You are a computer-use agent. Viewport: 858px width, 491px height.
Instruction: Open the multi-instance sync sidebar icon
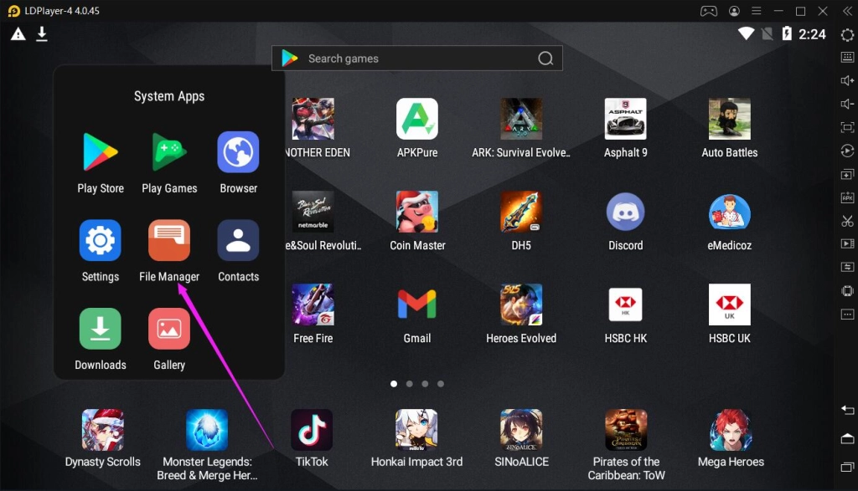pyautogui.click(x=847, y=268)
